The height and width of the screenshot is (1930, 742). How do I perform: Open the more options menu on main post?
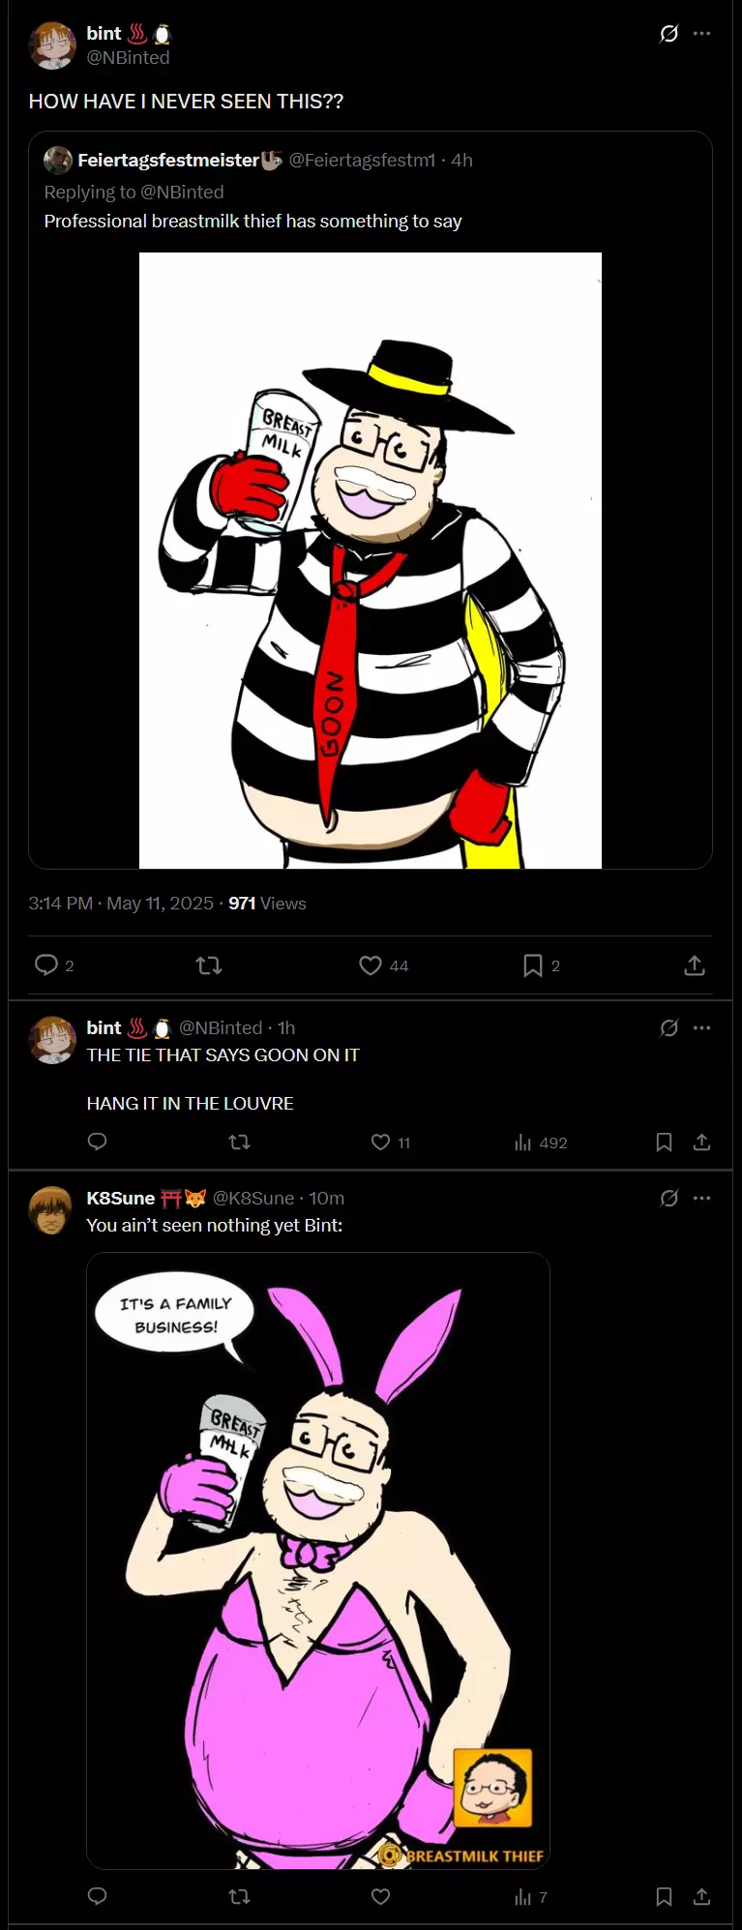702,34
